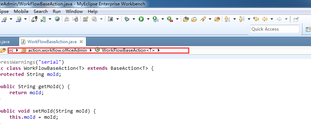Focus the Quick Access search field
Image resolution: width=311 pixels, height=132 pixels.
click(x=275, y=29)
